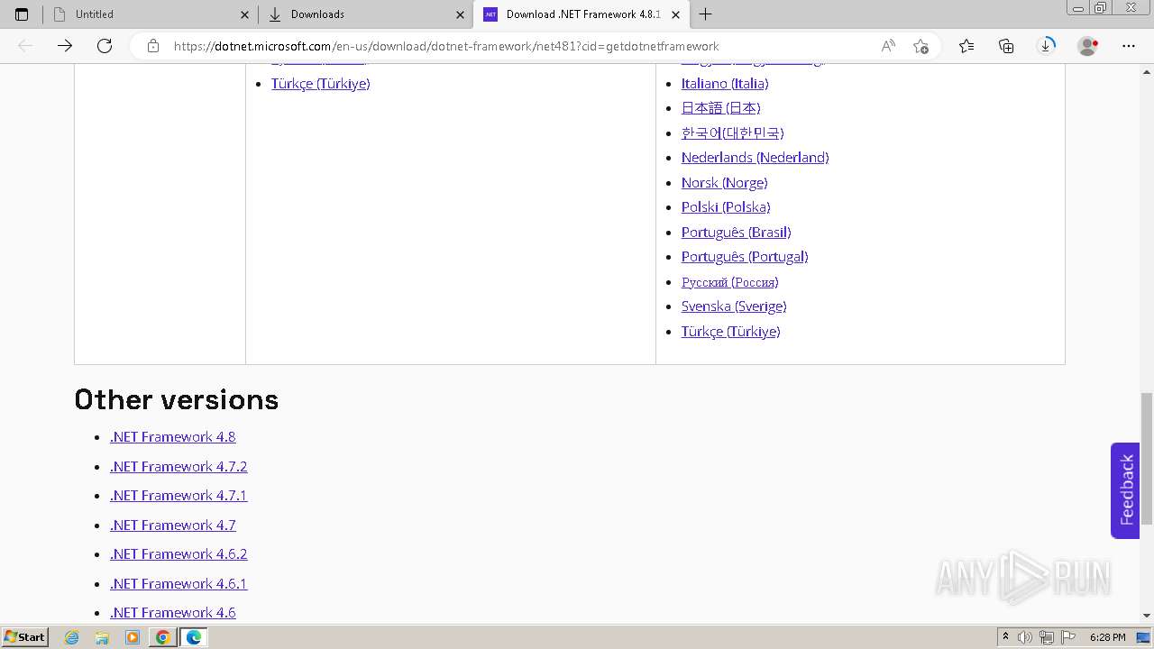Viewport: 1154px width, 649px height.
Task: Open the Português (Brasil) language pack
Action: click(736, 233)
